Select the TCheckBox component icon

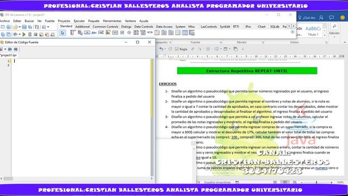tap(122, 33)
